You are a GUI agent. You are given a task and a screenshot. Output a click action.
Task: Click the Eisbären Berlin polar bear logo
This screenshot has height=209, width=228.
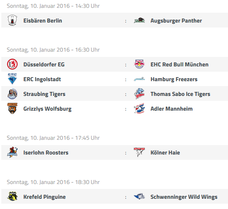coord(12,20)
